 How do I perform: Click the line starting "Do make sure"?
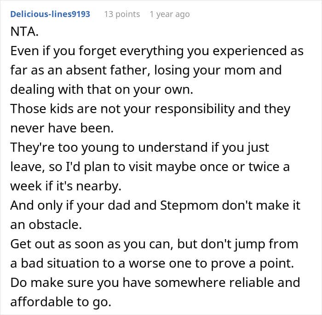pyautogui.click(x=155, y=283)
